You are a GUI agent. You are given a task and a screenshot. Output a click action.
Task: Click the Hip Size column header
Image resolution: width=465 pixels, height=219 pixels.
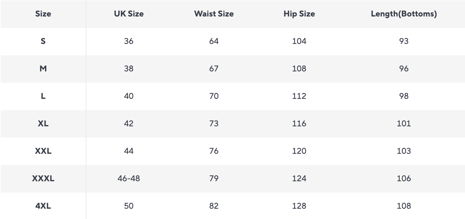[299, 14]
